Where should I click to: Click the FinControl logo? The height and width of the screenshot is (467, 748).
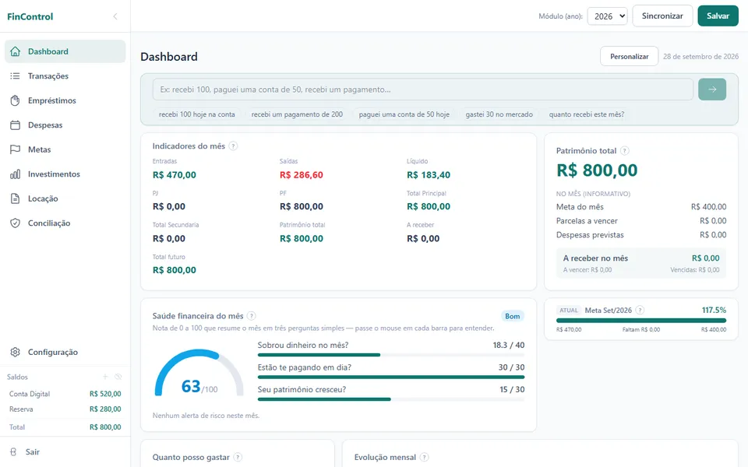pyautogui.click(x=30, y=16)
